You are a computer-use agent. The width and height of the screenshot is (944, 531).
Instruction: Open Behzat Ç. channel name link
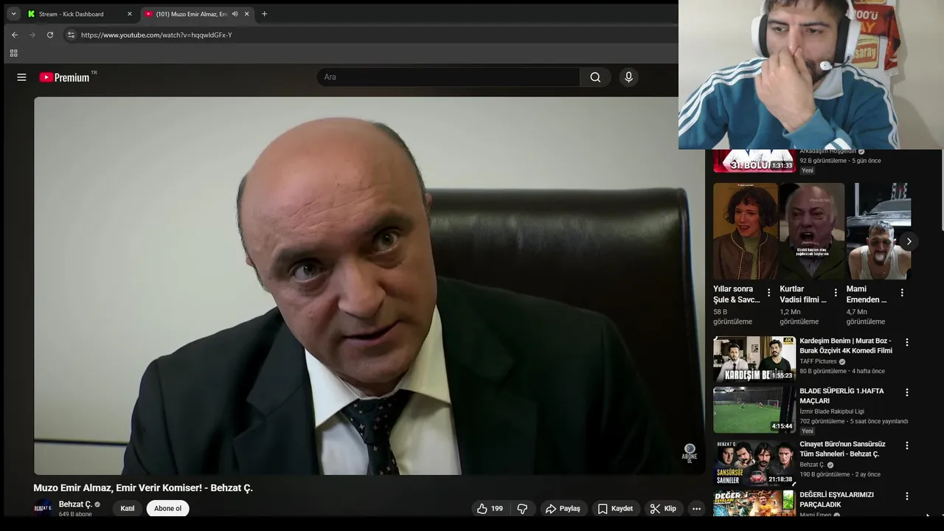tap(75, 504)
